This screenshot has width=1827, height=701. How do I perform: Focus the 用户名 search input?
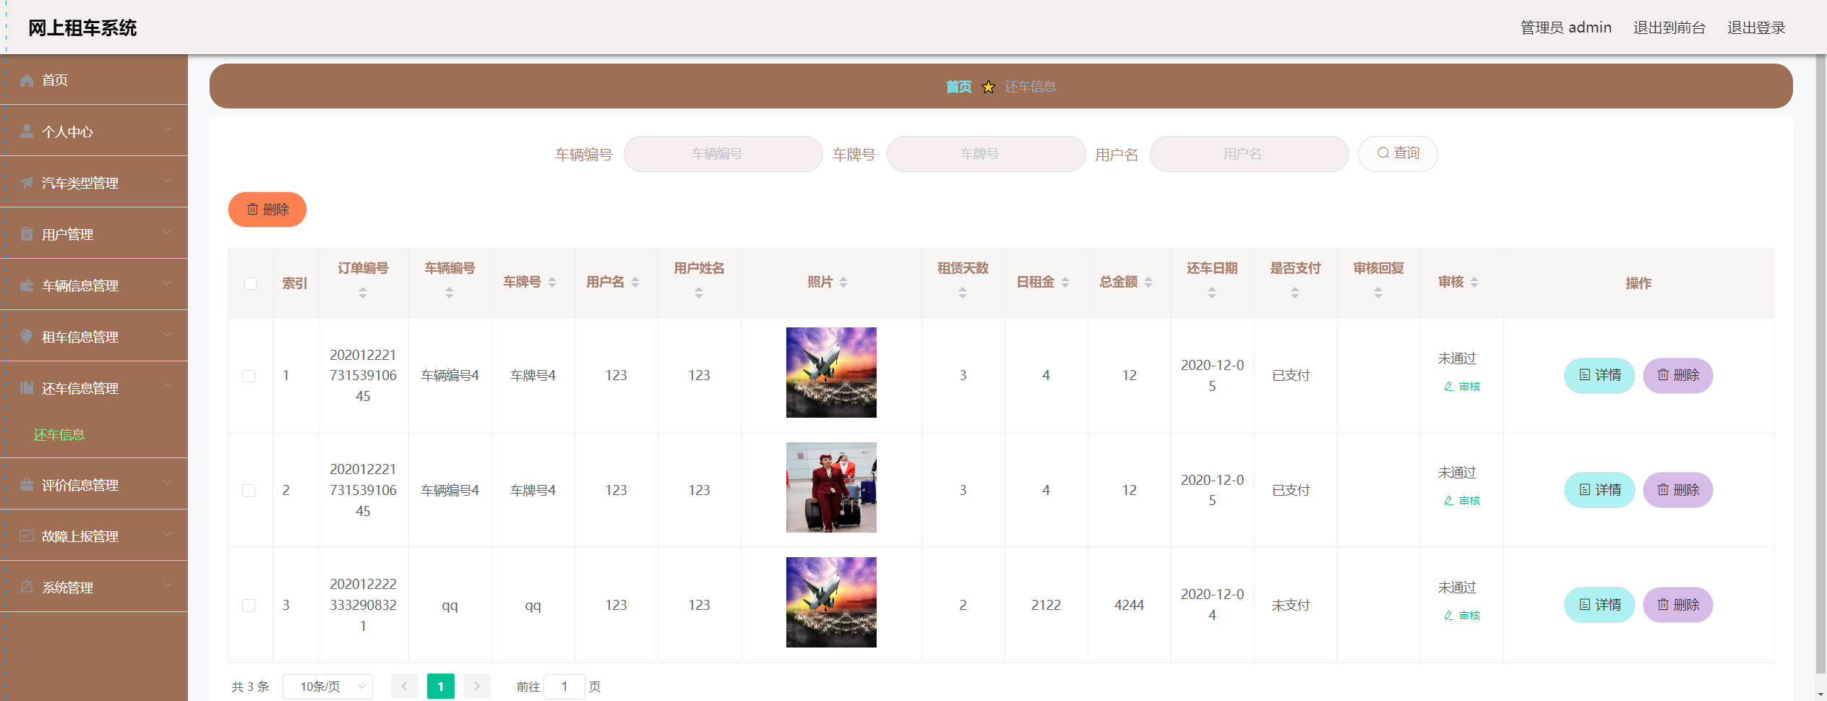1249,154
